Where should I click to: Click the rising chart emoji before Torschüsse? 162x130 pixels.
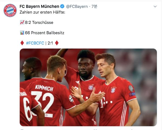point(22,23)
